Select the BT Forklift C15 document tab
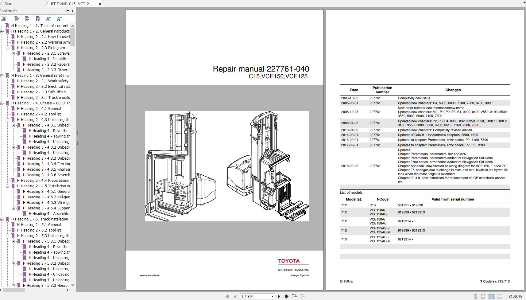This screenshot has height=300, width=526. tap(72, 4)
